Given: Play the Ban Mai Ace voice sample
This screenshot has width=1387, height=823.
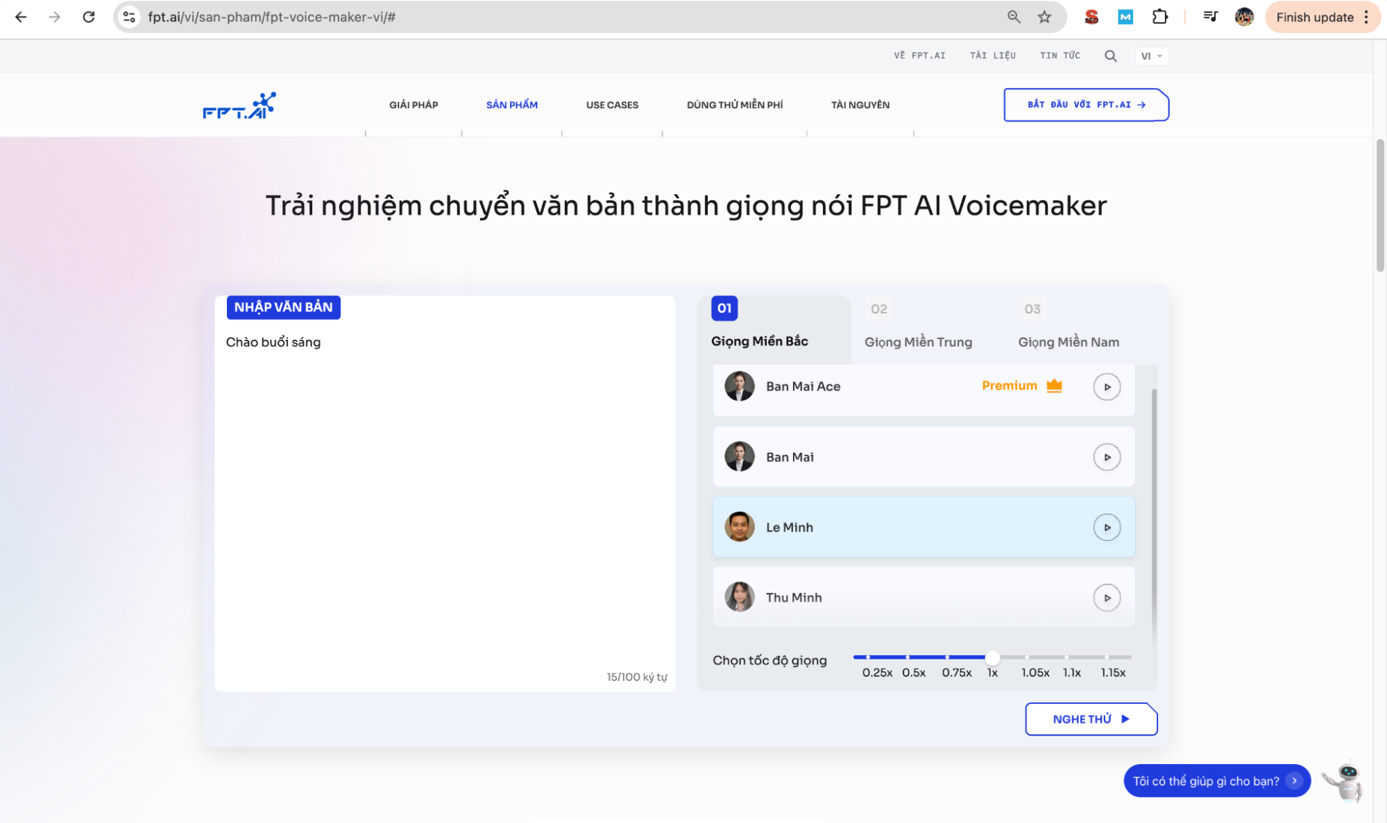Looking at the screenshot, I should (1107, 387).
